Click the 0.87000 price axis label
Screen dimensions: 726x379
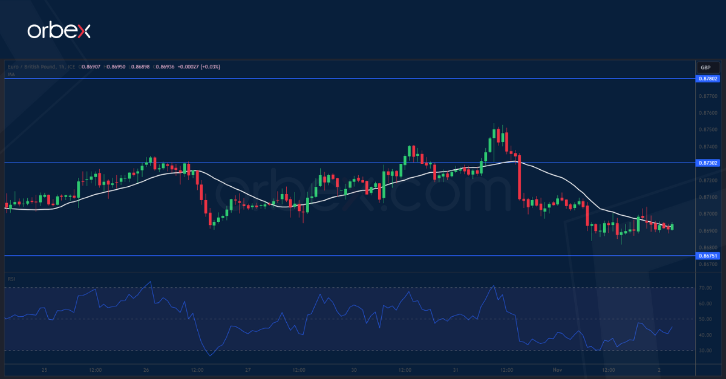[708, 214]
